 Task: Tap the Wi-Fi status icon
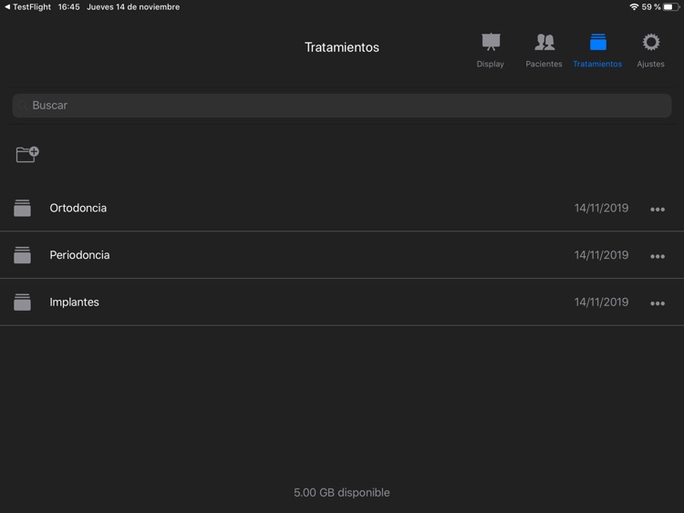pos(634,7)
